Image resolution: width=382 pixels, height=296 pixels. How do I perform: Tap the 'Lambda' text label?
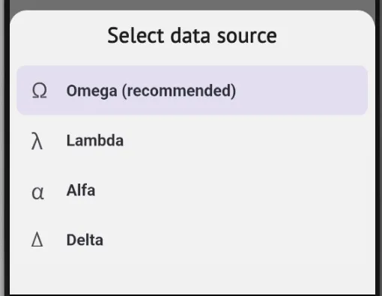(95, 140)
